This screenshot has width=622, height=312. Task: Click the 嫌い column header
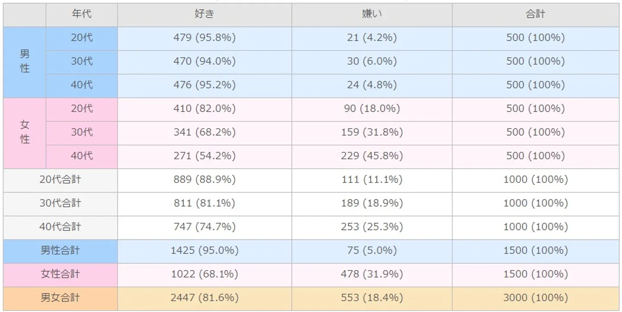click(x=371, y=14)
